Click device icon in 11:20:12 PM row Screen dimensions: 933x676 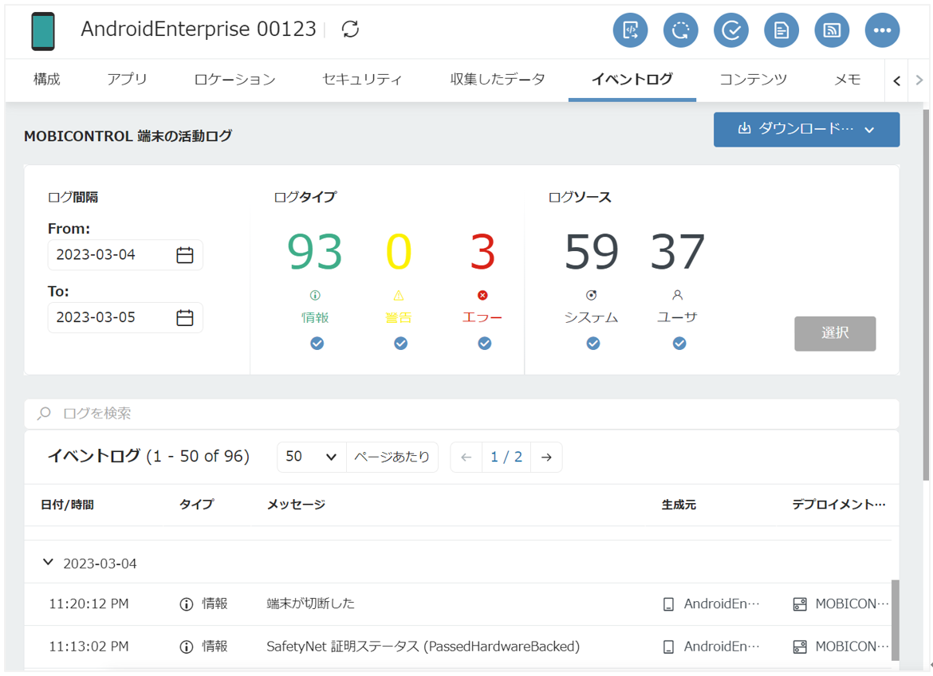pos(669,604)
